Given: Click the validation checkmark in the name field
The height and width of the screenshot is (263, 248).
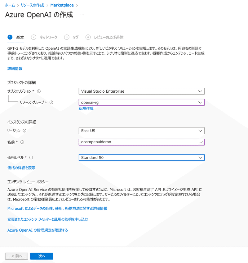Looking at the screenshot, I should pyautogui.click(x=201, y=142).
